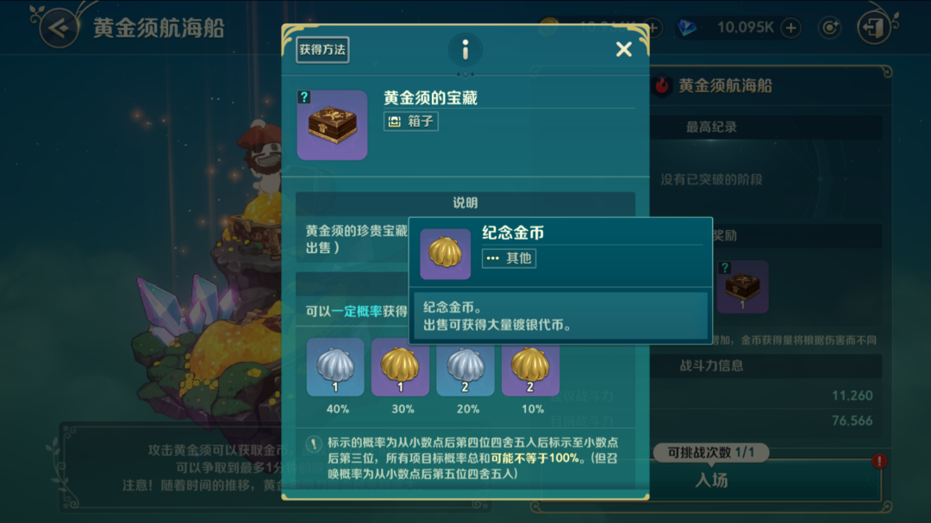931x523 pixels.
Task: Click the 说明 section header
Action: pyautogui.click(x=465, y=203)
